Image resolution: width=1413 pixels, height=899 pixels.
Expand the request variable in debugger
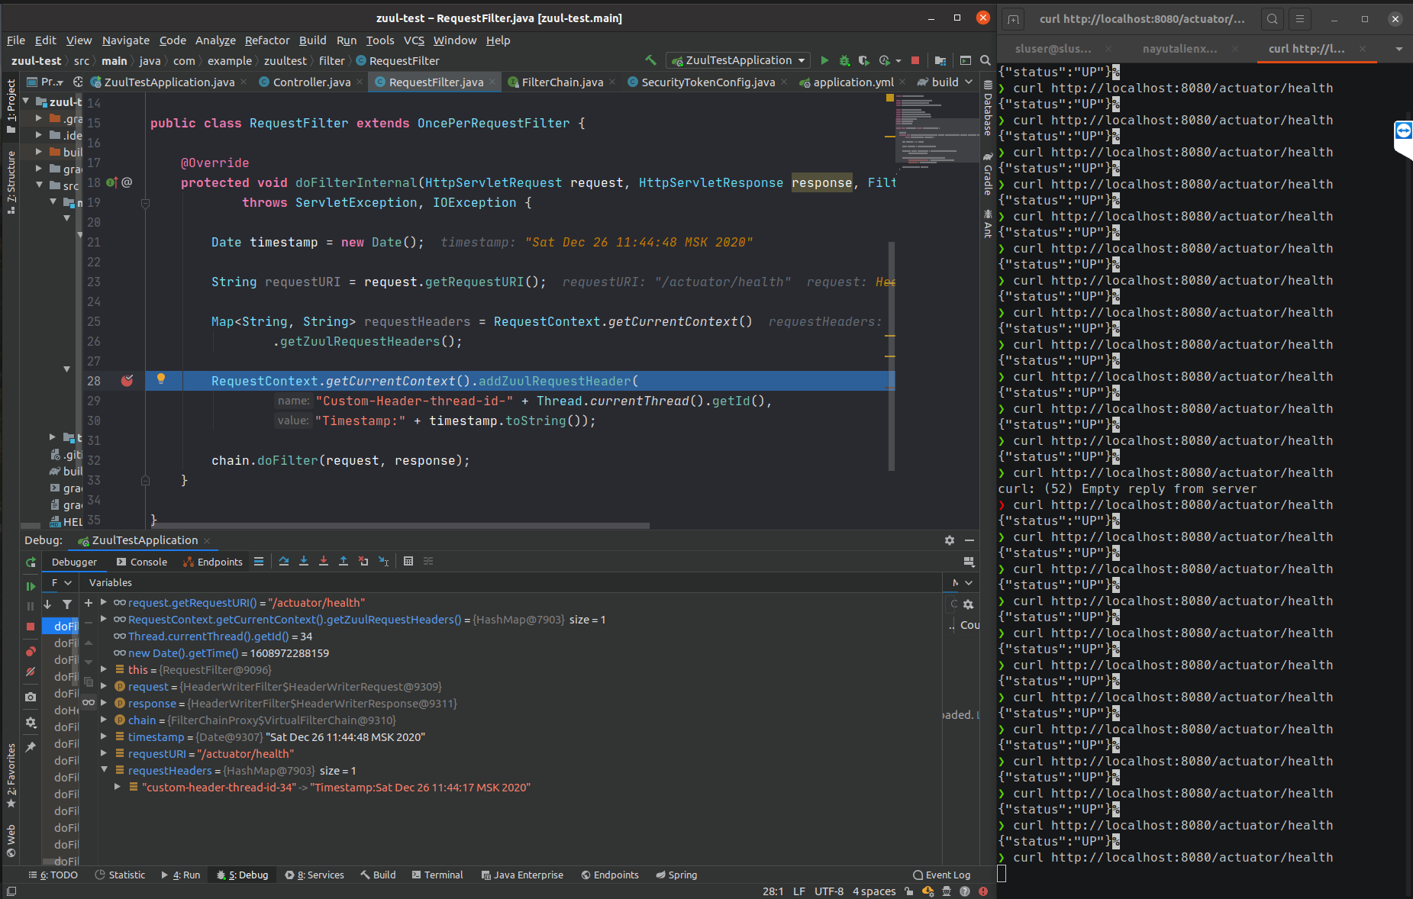[x=103, y=686]
